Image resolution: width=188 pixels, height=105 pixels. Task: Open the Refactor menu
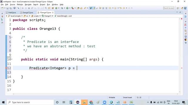(x=20, y=5)
